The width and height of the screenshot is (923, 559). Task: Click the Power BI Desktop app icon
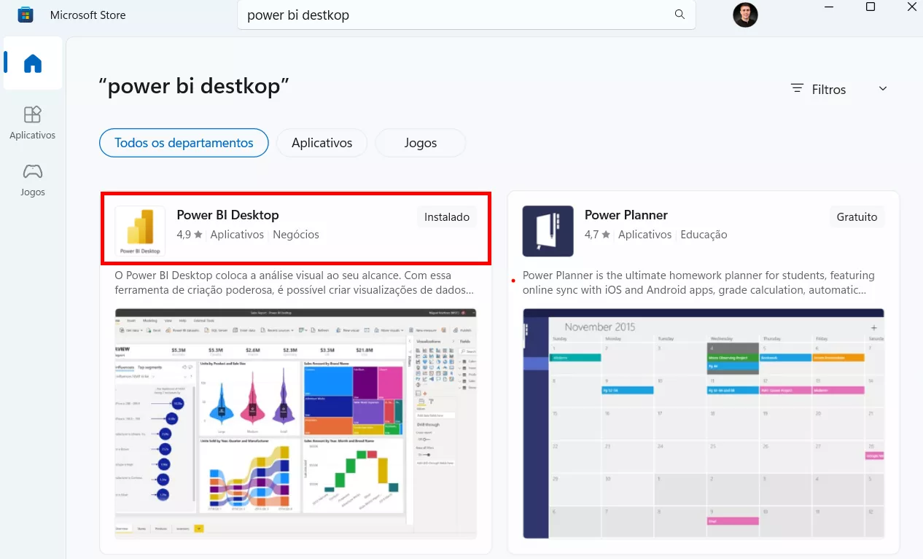click(x=140, y=231)
